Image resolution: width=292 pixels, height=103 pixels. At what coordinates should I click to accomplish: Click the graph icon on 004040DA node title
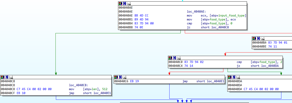coord(238,77)
